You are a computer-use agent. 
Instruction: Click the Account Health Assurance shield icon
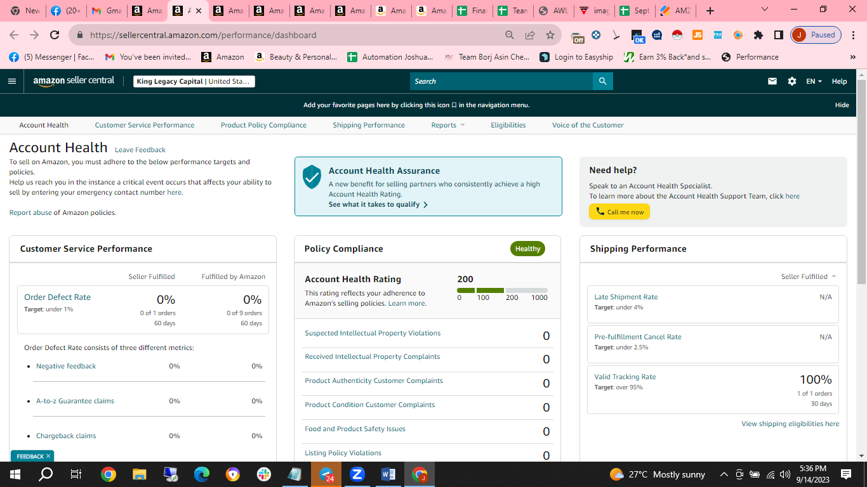click(312, 177)
